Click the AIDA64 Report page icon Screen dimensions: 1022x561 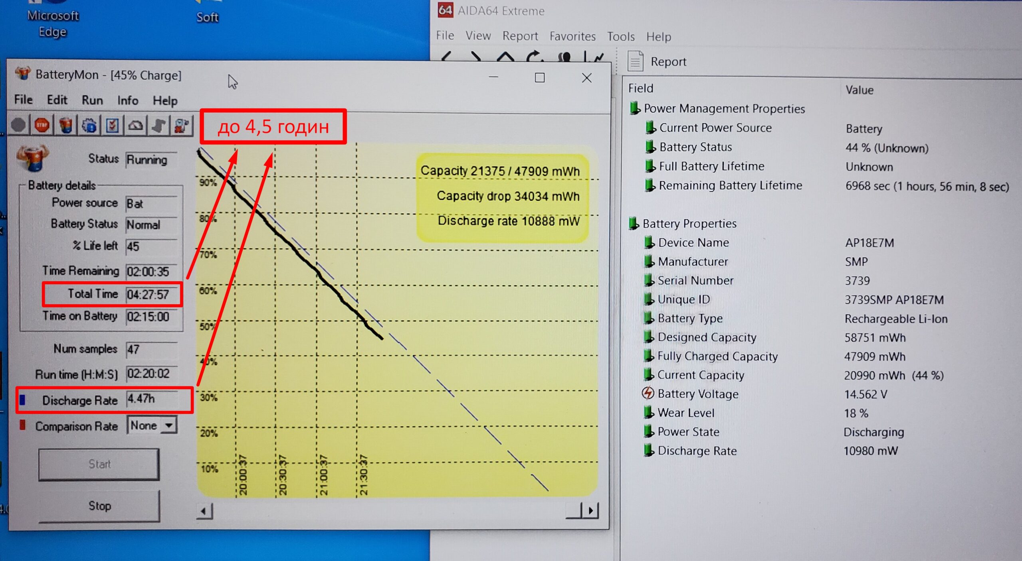pyautogui.click(x=635, y=62)
